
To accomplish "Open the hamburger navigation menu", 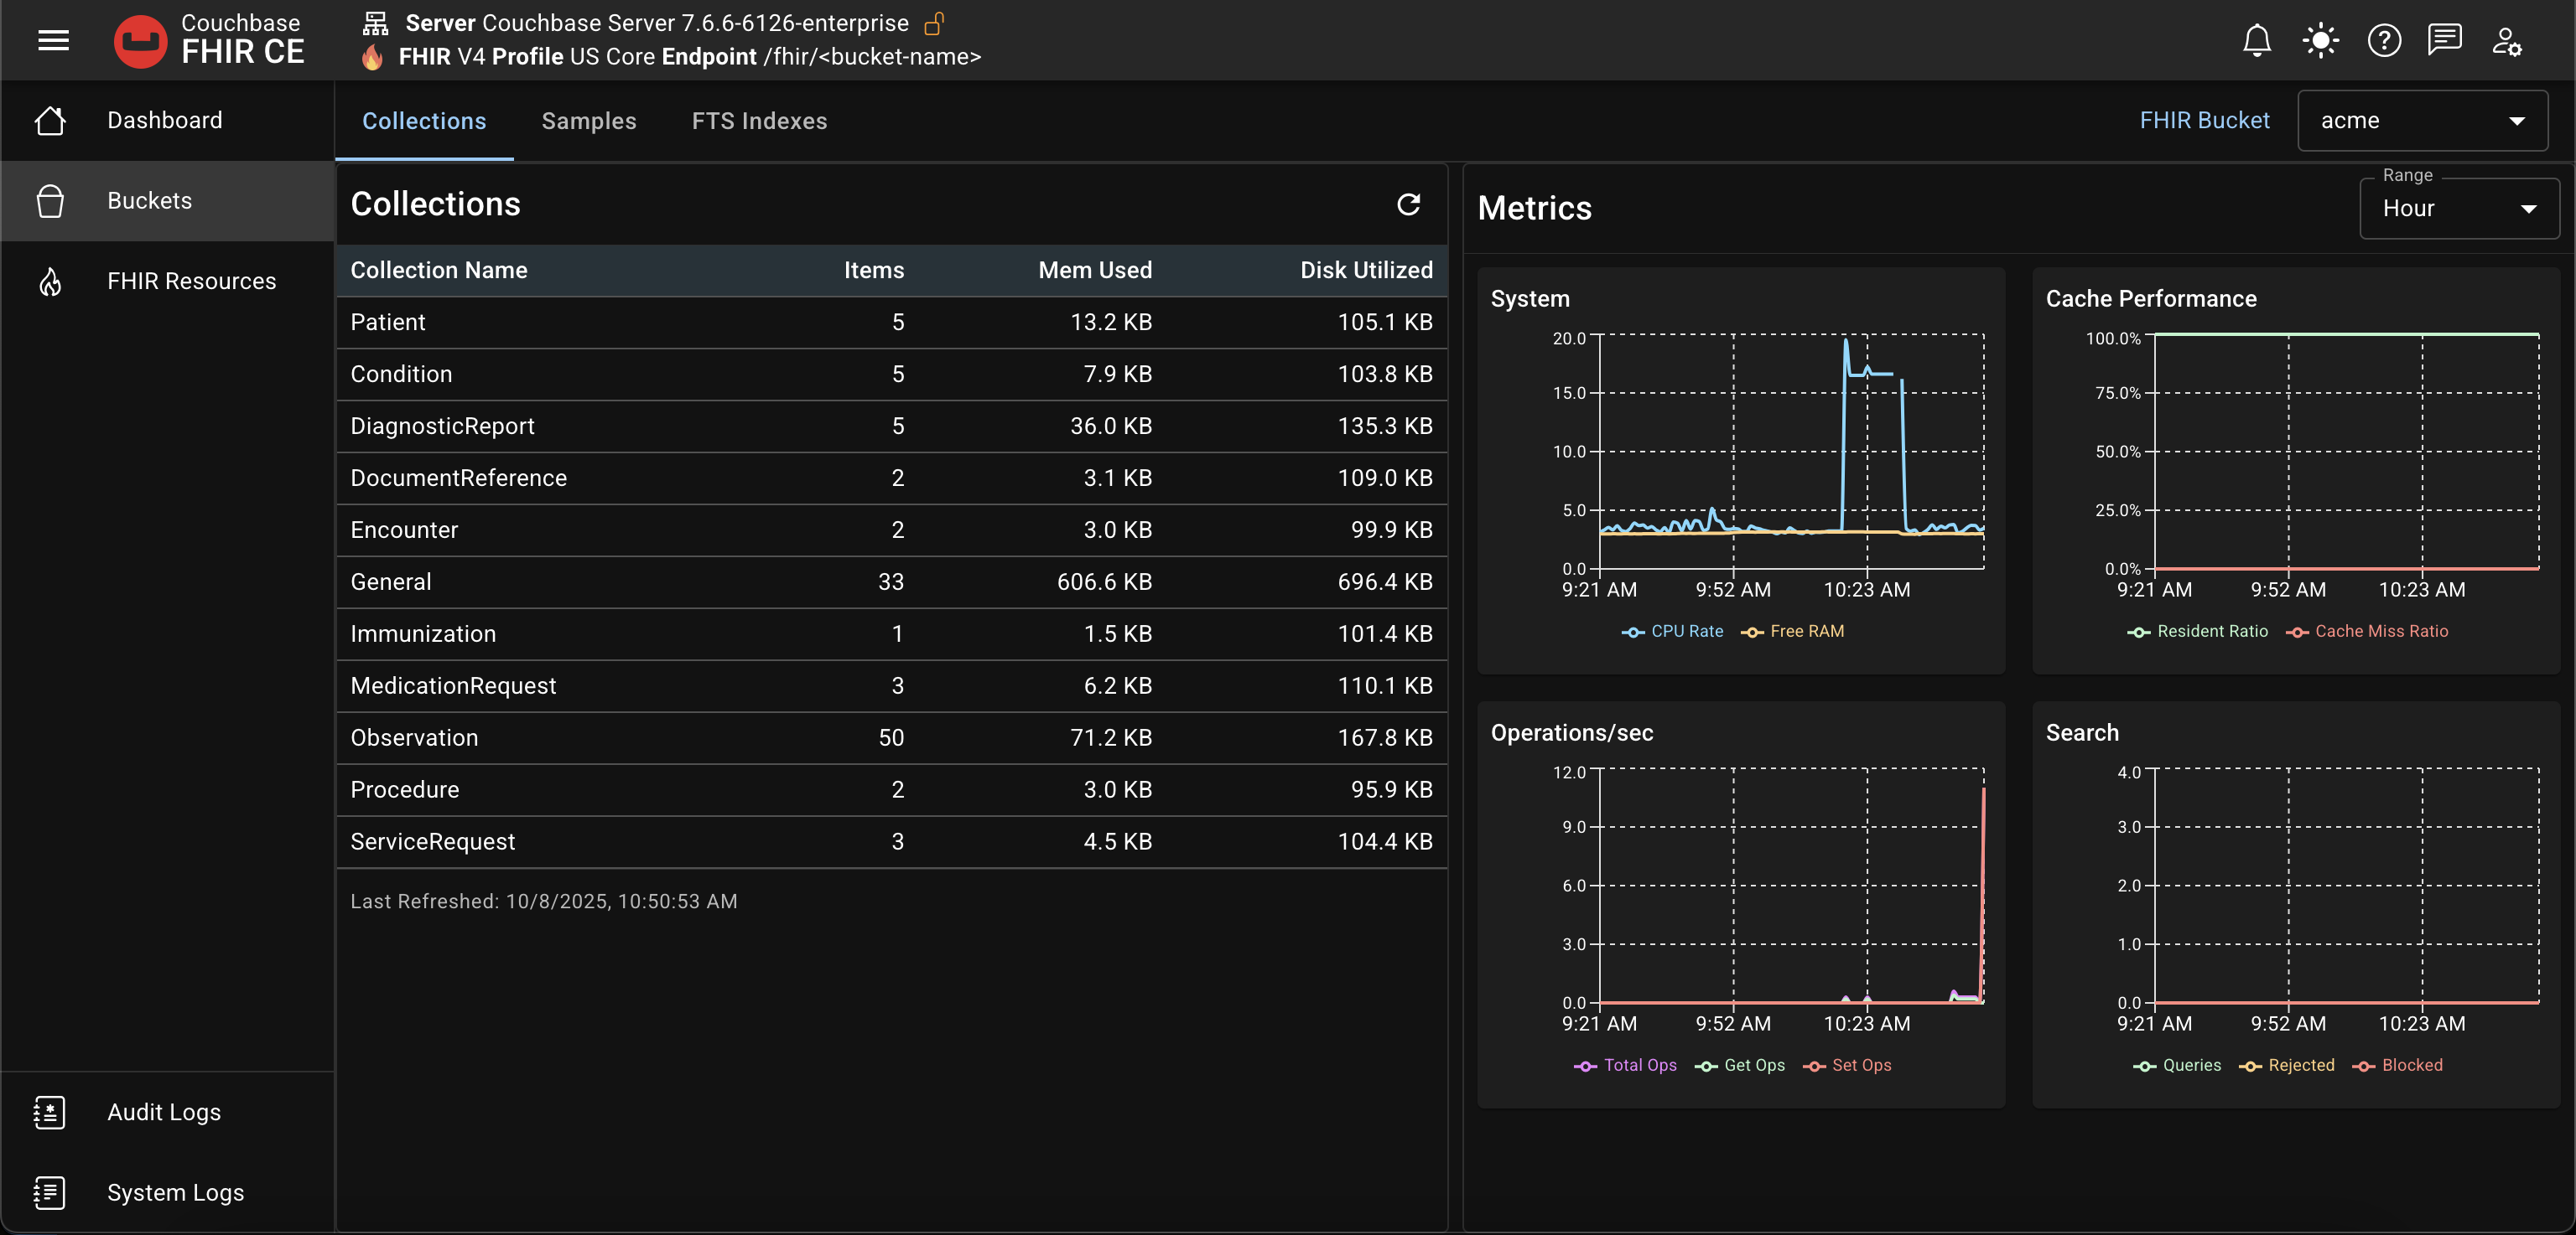I will pos(53,40).
